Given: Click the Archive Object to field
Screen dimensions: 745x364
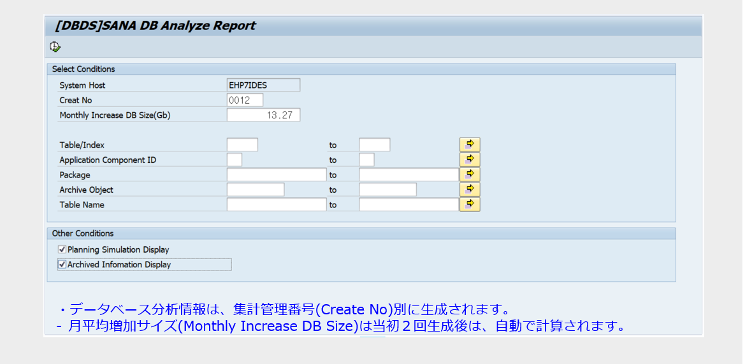Looking at the screenshot, I should 387,190.
